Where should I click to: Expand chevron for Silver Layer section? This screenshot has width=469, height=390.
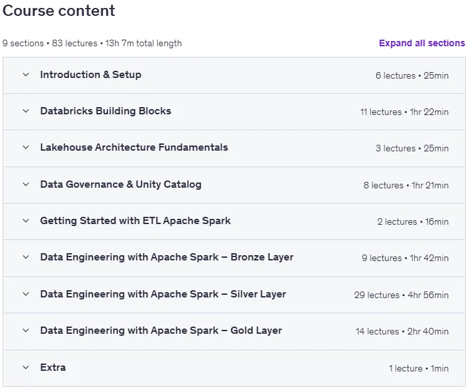click(x=26, y=293)
